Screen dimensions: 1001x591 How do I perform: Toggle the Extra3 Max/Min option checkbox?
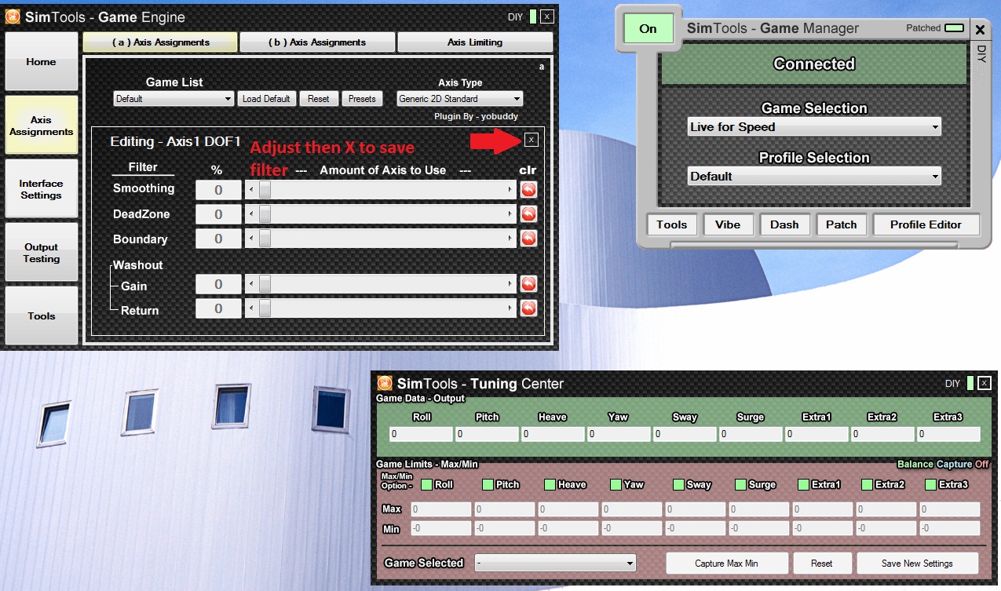click(930, 484)
